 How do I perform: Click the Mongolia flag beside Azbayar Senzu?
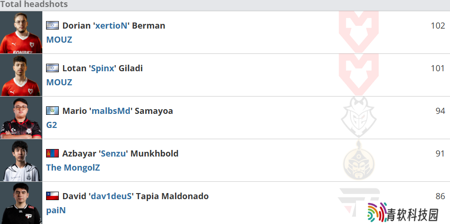pos(53,153)
